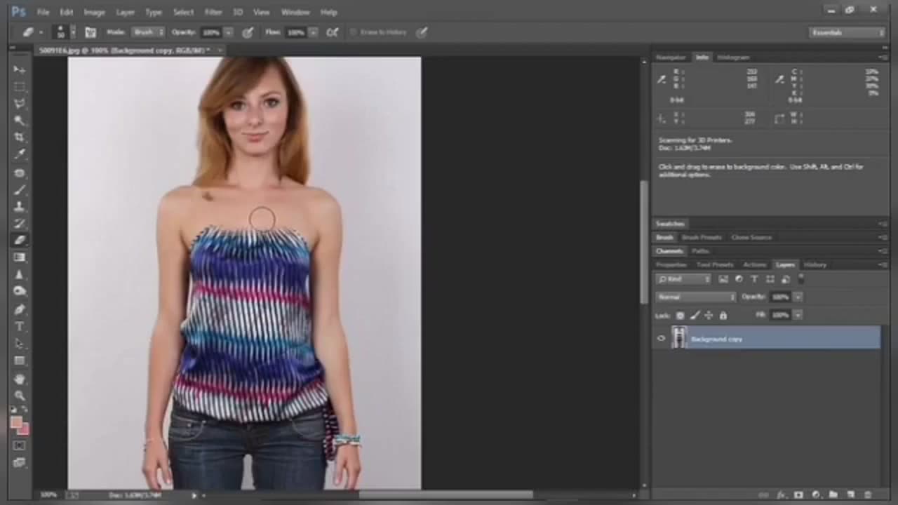
Task: Lock all for Background copy layer
Action: pos(723,316)
